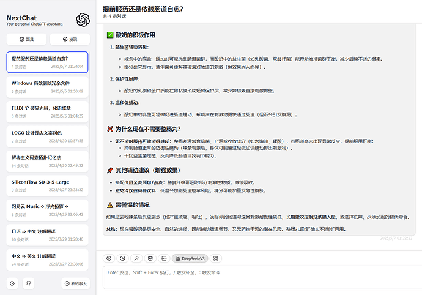
Task: Click the chat title in the header
Action: point(143,9)
